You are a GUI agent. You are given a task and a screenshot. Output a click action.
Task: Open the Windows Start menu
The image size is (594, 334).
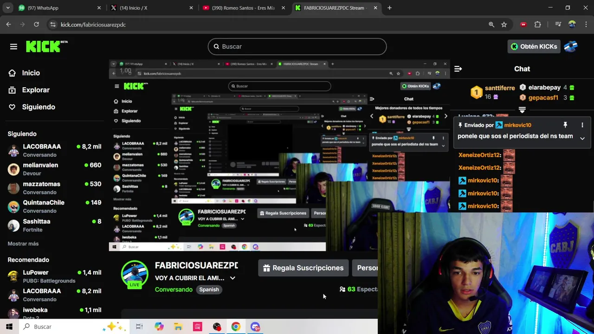coord(9,327)
